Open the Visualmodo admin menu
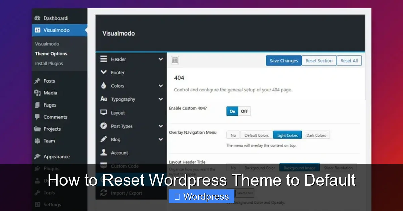 tap(59, 30)
